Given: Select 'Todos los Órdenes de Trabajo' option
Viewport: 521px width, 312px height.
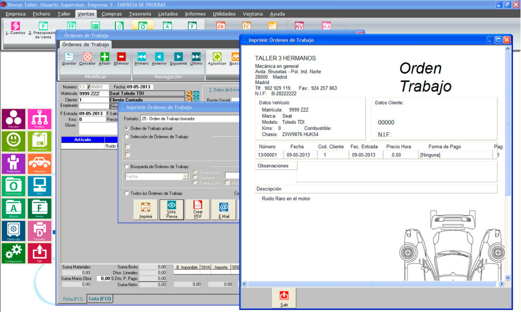Looking at the screenshot, I should [x=127, y=194].
